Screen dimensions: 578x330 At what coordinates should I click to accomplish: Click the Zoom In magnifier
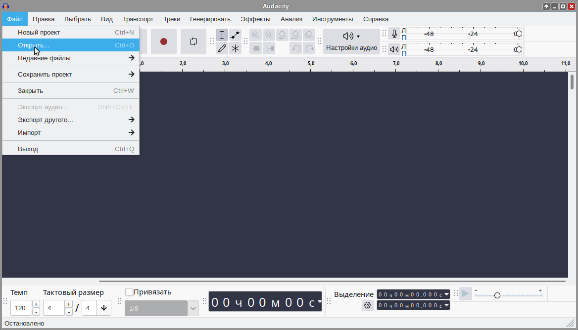click(x=255, y=35)
